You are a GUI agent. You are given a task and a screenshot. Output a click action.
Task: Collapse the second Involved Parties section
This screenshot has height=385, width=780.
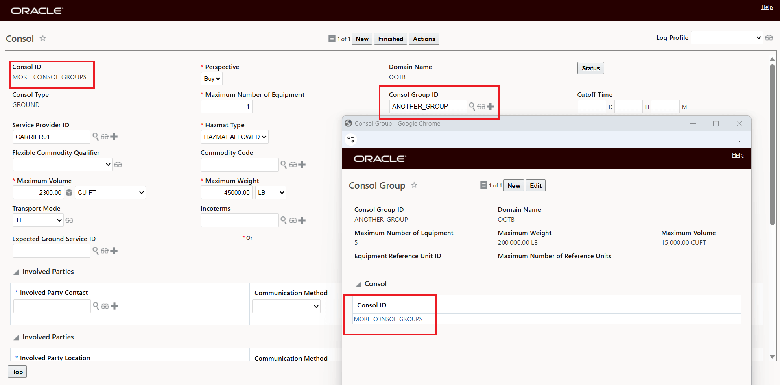[16, 337]
